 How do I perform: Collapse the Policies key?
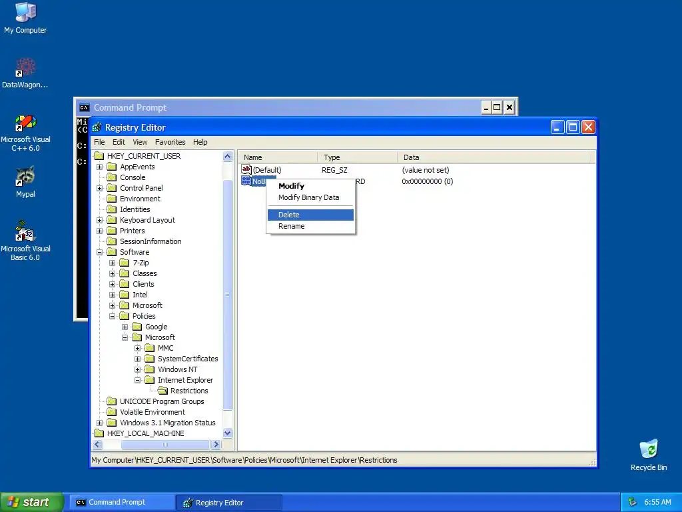coord(112,316)
